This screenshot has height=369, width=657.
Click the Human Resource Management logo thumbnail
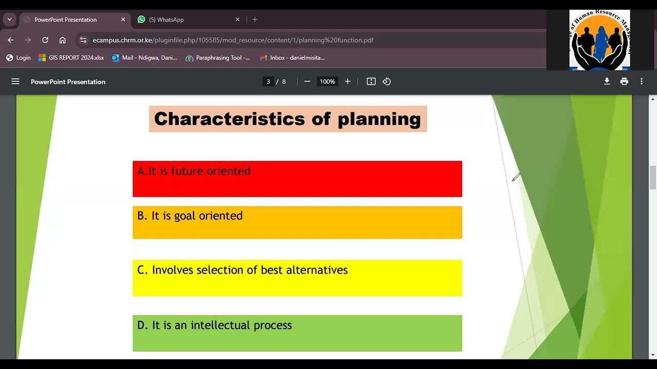click(x=600, y=40)
